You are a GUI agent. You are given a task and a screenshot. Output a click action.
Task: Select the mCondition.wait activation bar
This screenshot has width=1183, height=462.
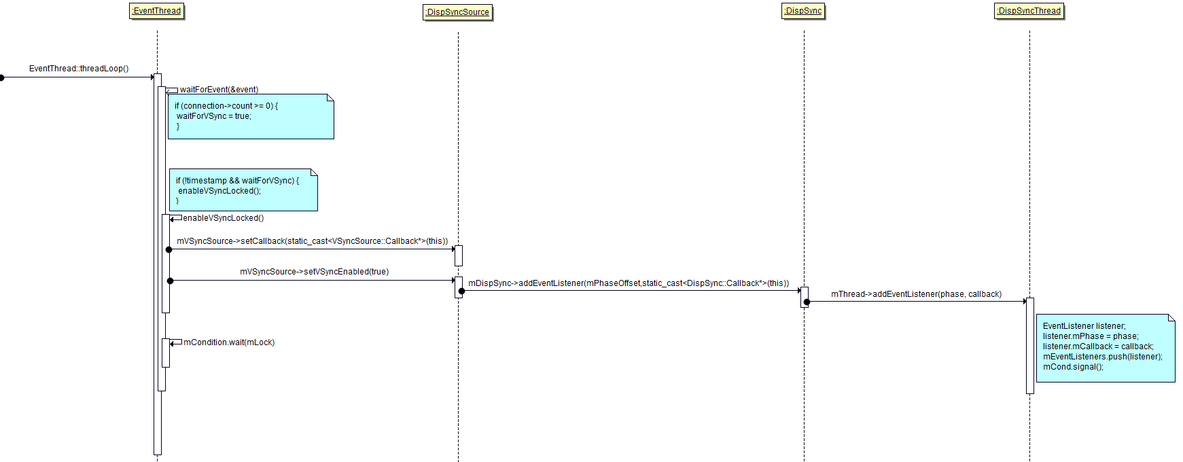coord(166,353)
